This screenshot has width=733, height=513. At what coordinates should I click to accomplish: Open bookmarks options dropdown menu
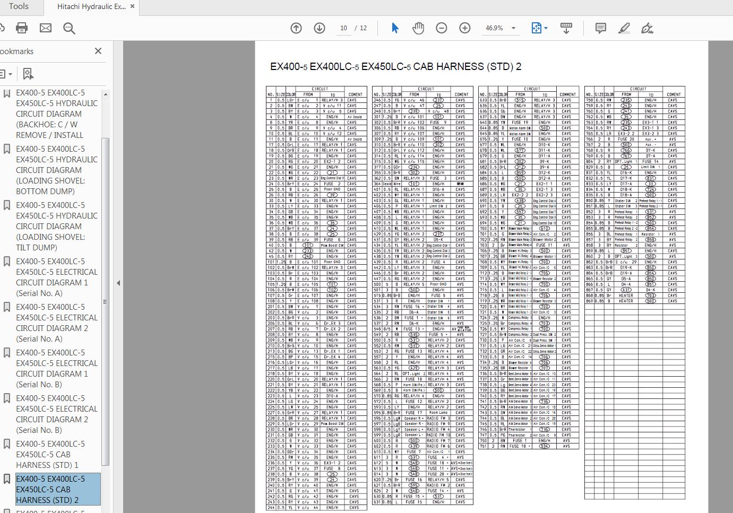tap(5, 74)
